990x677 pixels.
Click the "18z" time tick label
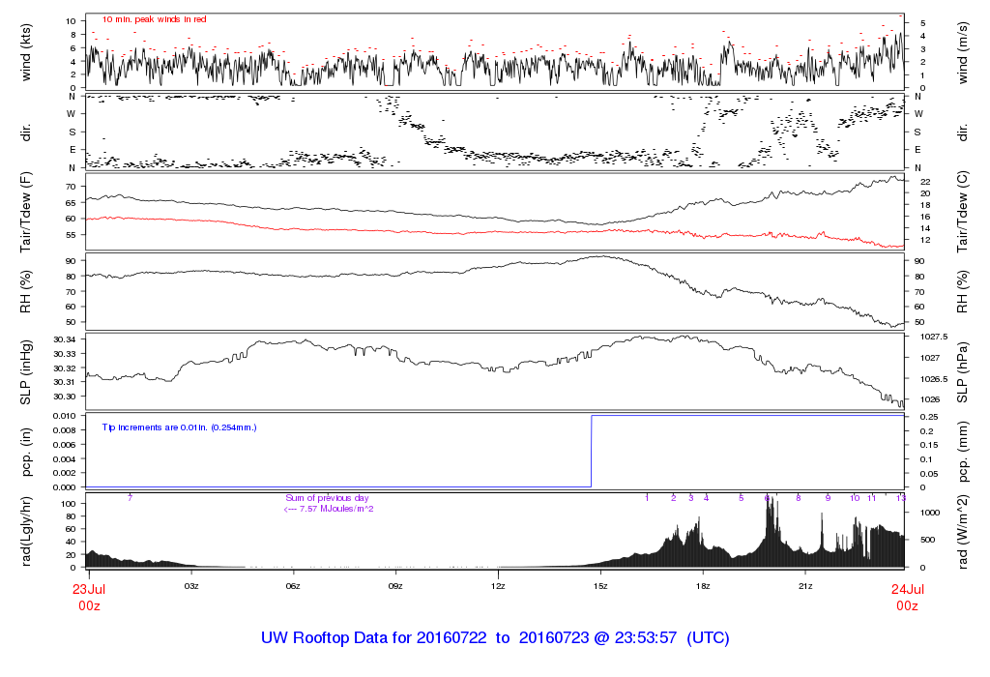(x=703, y=586)
